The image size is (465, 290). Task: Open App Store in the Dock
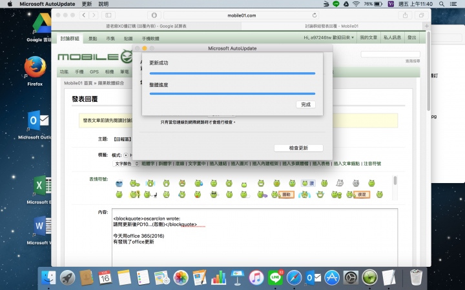pyautogui.click(x=332, y=278)
